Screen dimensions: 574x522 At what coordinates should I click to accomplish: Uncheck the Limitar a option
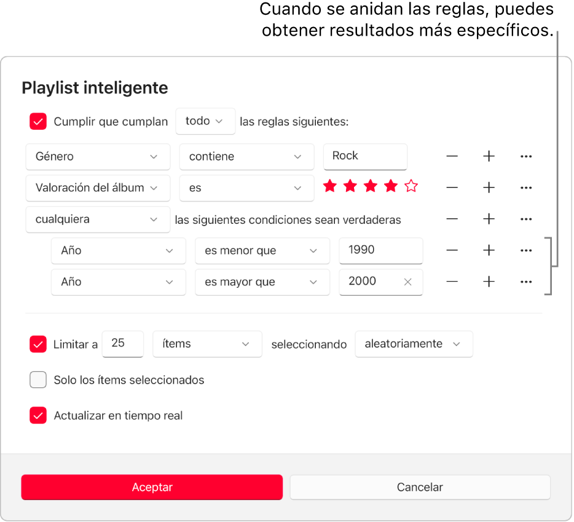coord(38,344)
